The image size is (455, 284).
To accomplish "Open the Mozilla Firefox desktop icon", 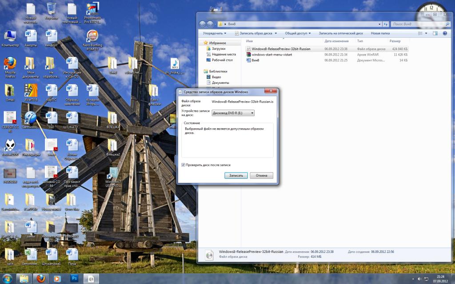I will [10, 63].
